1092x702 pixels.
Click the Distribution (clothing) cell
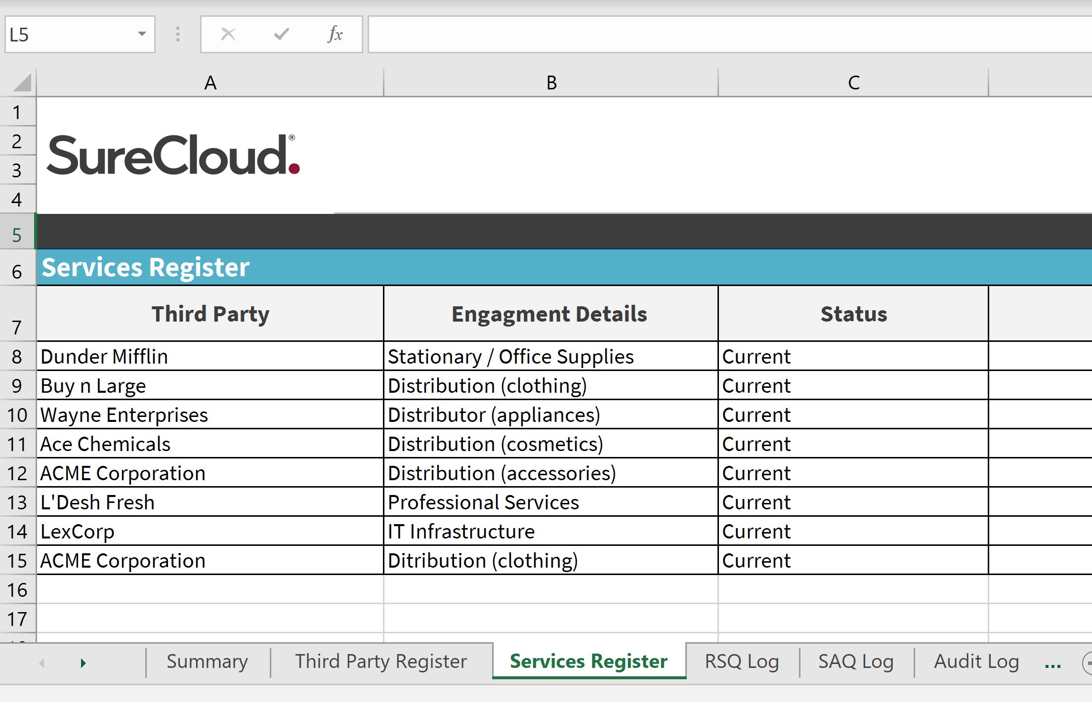pos(551,385)
